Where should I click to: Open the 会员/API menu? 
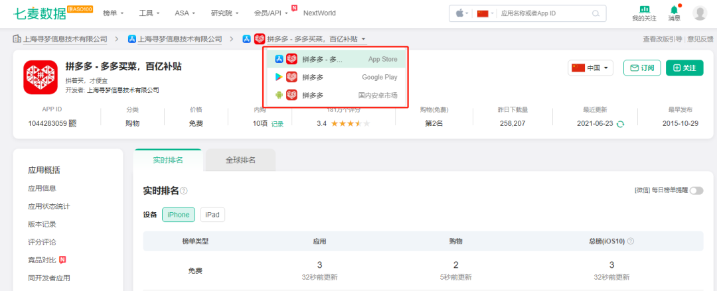coord(271,13)
